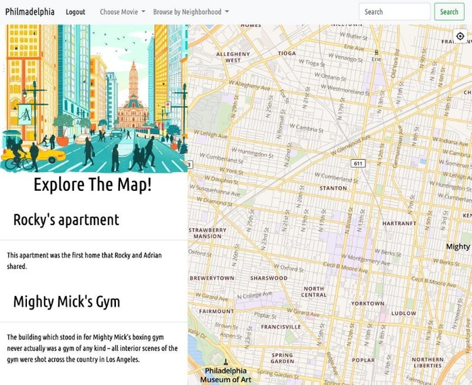Click the SPRING GARDEN neighborhood label
Viewport: 472px width, 385px height.
click(x=282, y=358)
